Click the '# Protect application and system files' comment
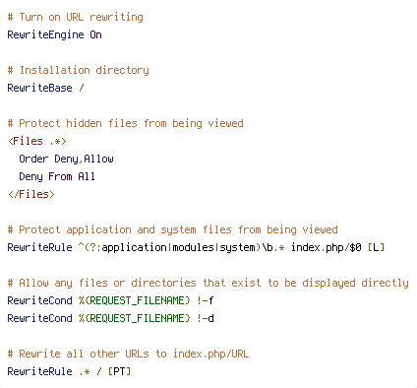This screenshot has height=388, width=417. point(173,229)
